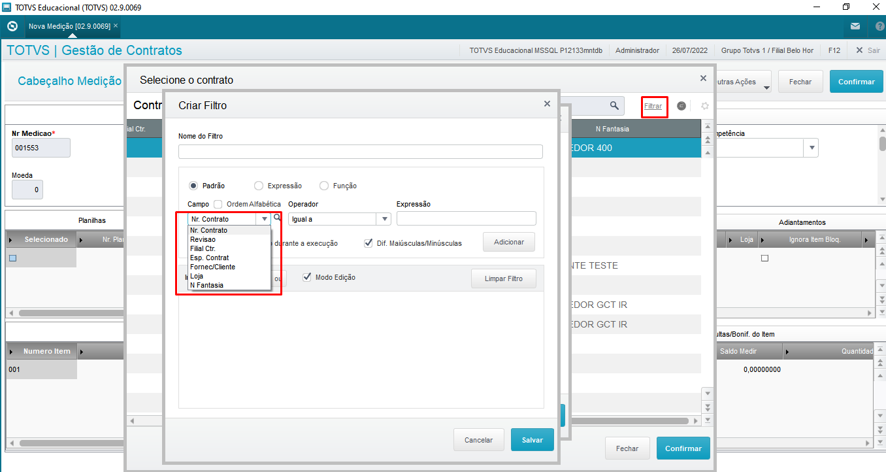Close the Nova Medição tab with its x
Screen dimensions: 886x472
[116, 25]
